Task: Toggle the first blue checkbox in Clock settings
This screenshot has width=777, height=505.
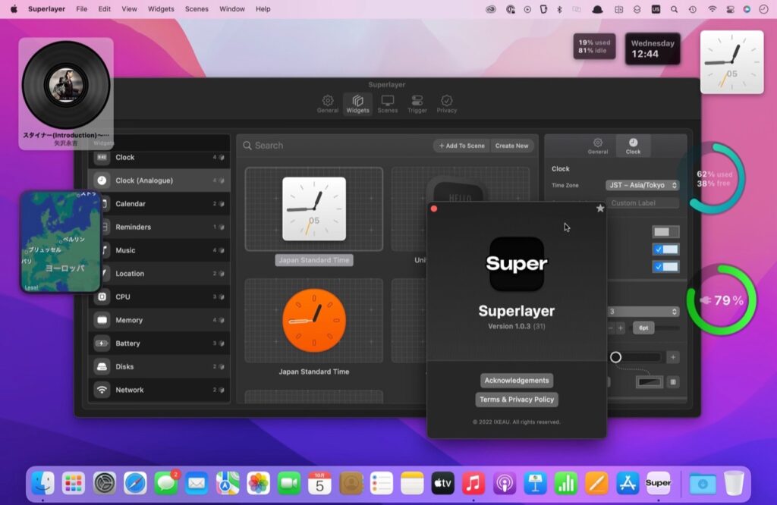Action: click(x=665, y=249)
